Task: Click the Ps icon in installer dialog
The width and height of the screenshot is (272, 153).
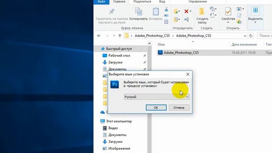Action: [x=115, y=84]
